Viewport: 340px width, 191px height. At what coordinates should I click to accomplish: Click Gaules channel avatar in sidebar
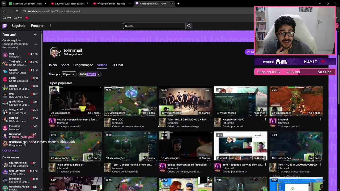[5, 71]
